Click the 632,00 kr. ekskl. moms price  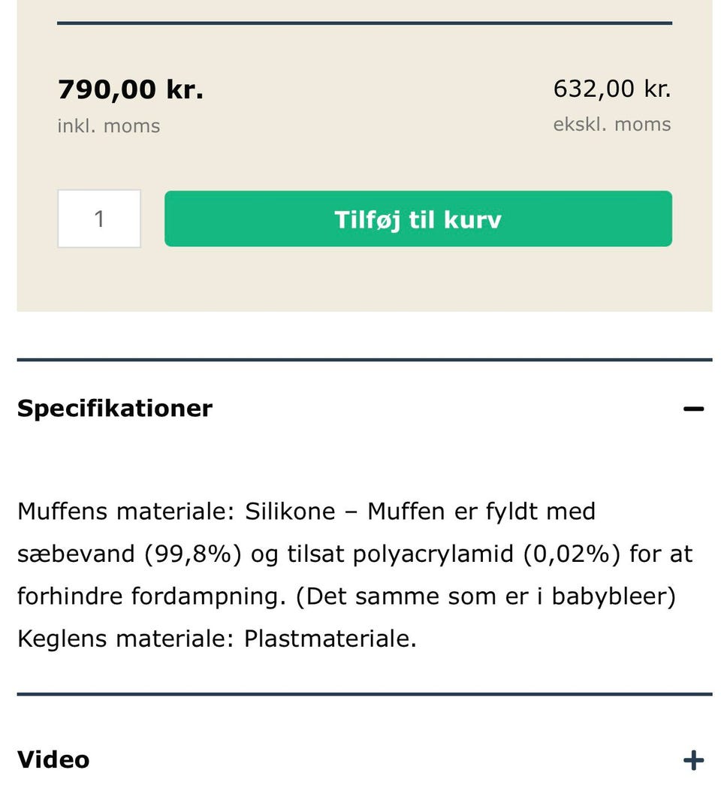coord(612,88)
